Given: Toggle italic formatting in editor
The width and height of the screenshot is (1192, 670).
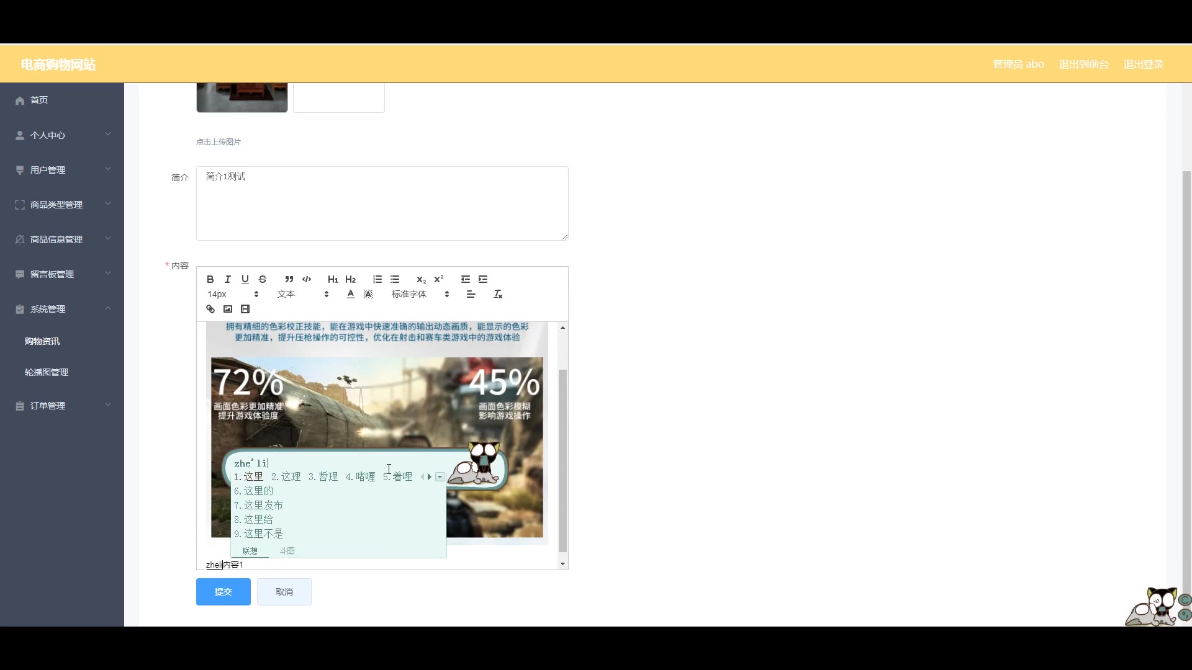Looking at the screenshot, I should [228, 279].
